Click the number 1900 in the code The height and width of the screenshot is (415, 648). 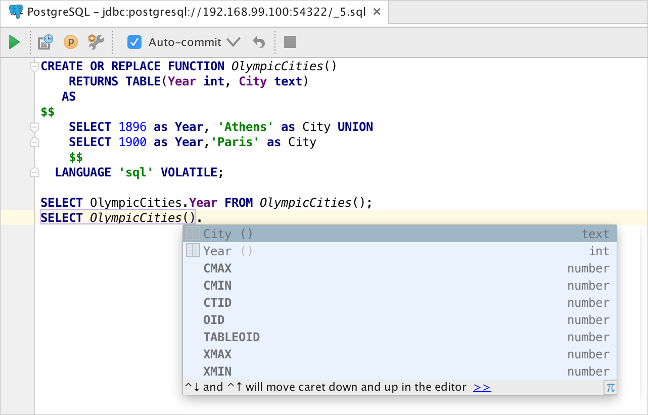point(132,142)
